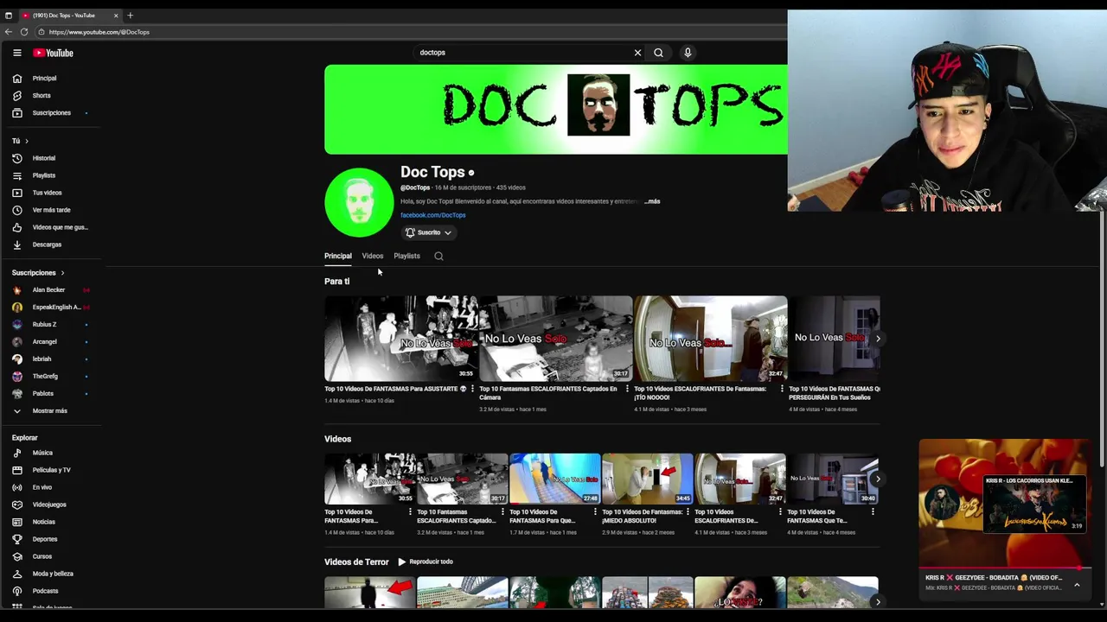1107x622 pixels.
Task: Expand channel description with ...más
Action: click(x=652, y=201)
